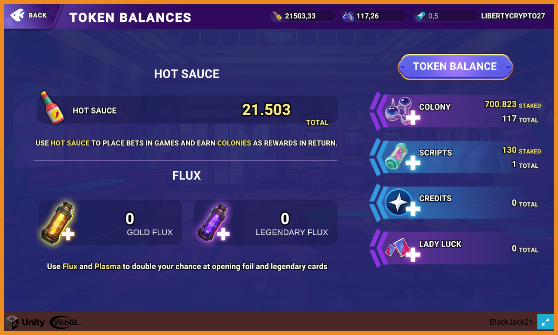Click the scripts vial icon in top bar
Image resolution: width=558 pixels, height=335 pixels.
(420, 16)
